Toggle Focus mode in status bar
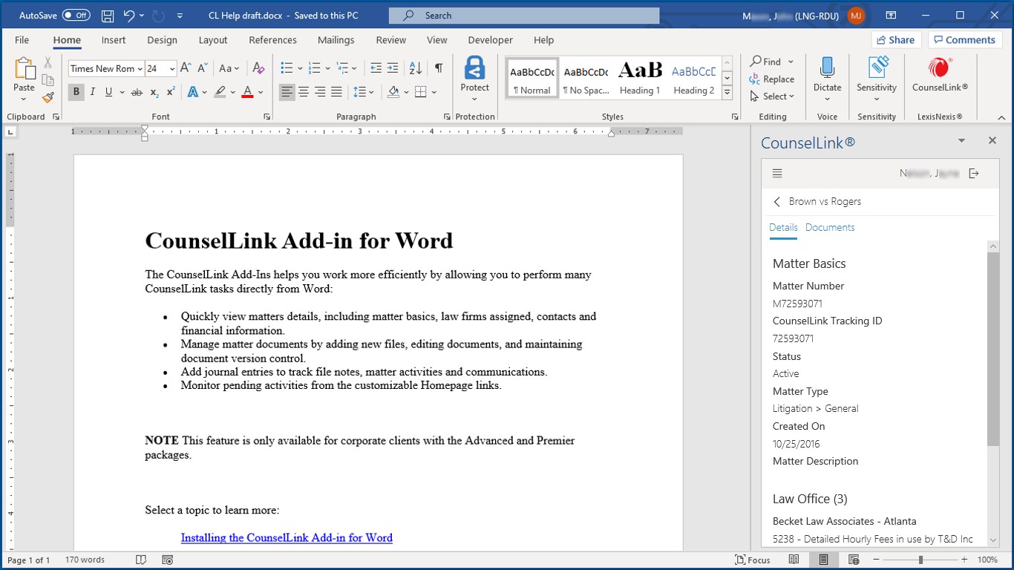This screenshot has height=570, width=1014. pyautogui.click(x=753, y=560)
